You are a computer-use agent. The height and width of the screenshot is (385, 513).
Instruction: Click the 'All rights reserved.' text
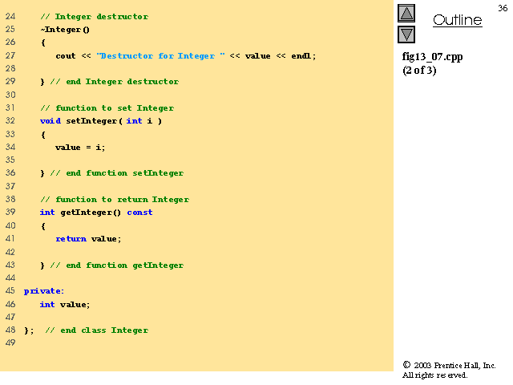point(434,375)
